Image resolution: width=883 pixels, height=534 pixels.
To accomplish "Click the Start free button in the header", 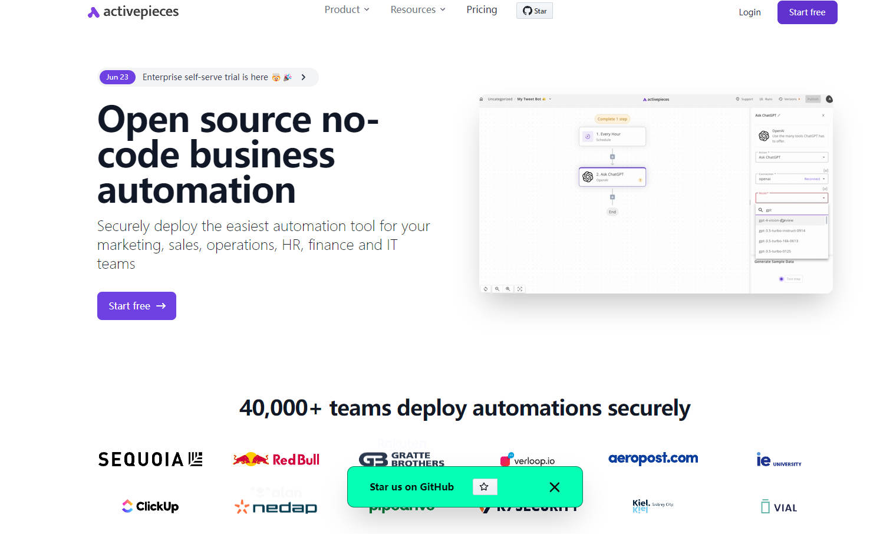I will [x=806, y=12].
